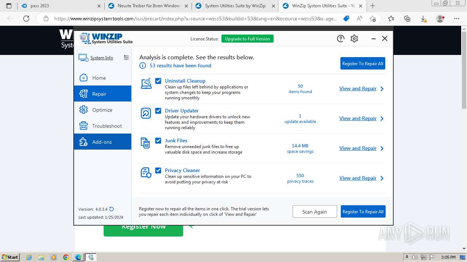467x262 pixels.
Task: Click the Privacy Cleaner shield icon
Action: (146, 173)
